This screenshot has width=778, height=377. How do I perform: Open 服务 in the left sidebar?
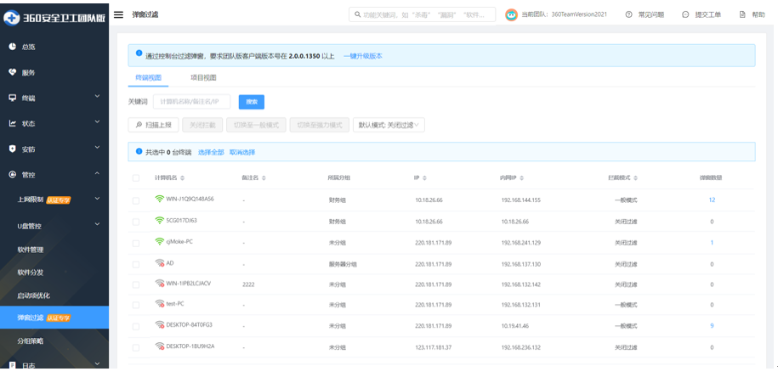(x=28, y=72)
